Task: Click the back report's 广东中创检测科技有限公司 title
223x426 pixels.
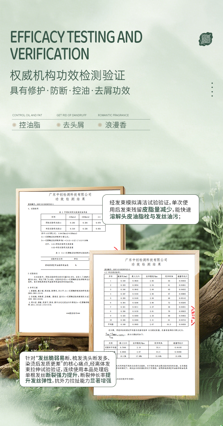Action: click(x=70, y=194)
